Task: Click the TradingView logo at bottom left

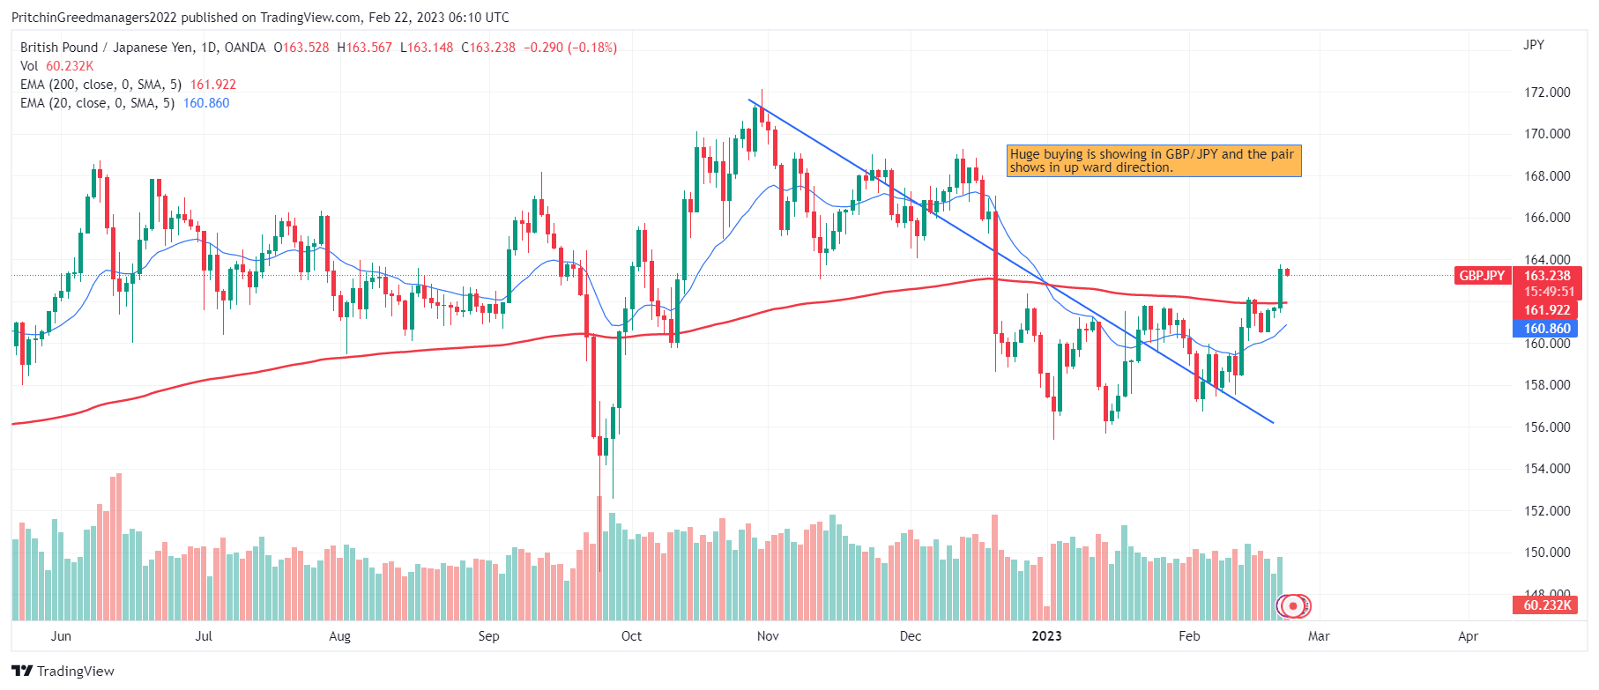Action: coord(63,671)
